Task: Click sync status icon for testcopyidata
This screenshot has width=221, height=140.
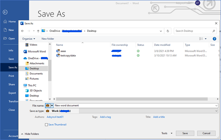Action: [138, 55]
